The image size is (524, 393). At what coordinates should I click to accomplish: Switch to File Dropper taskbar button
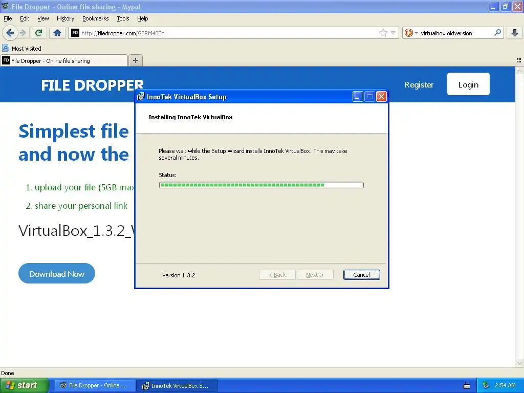pyautogui.click(x=95, y=385)
